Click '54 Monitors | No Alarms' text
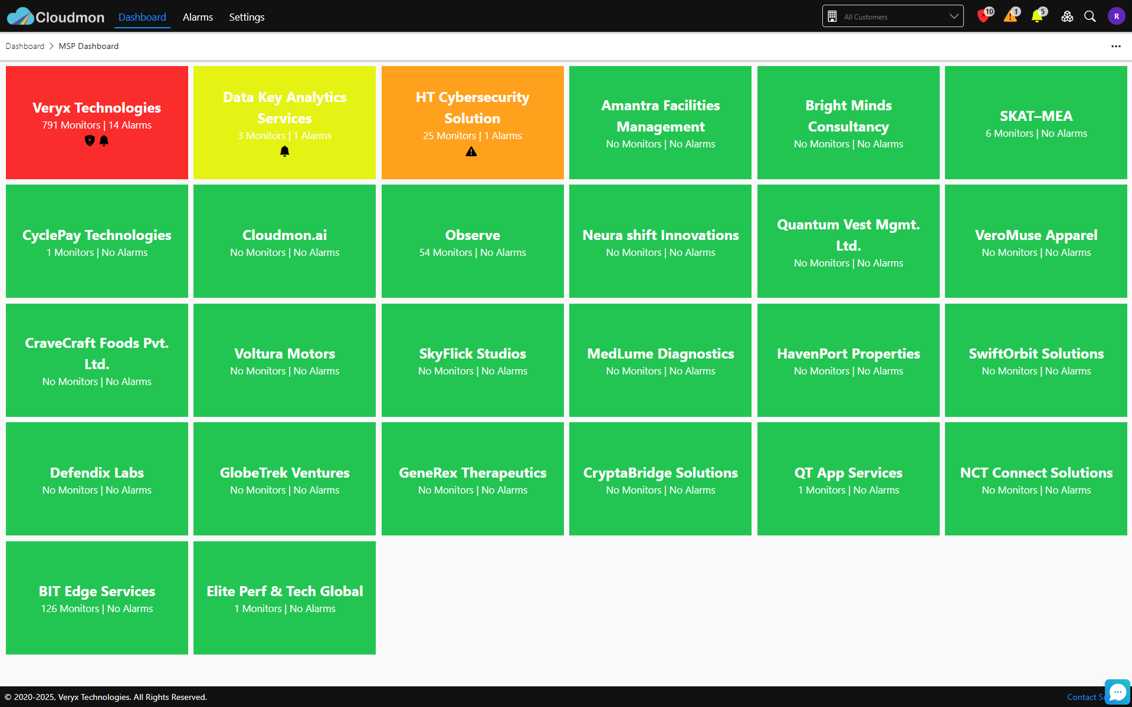1132x707 pixels. point(473,252)
